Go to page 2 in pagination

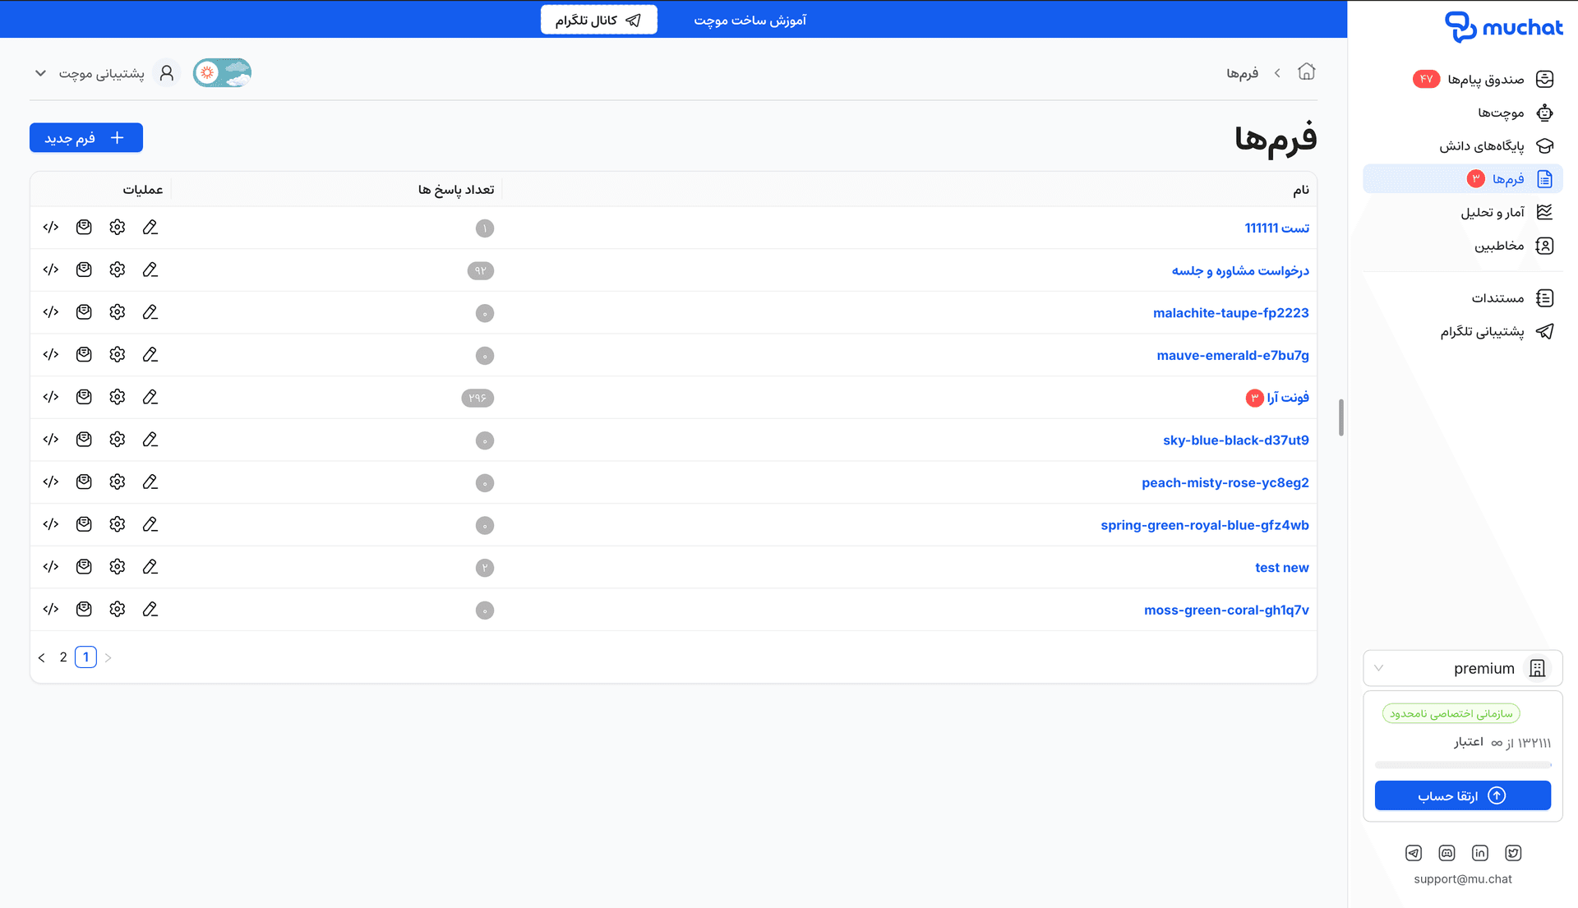click(x=63, y=657)
